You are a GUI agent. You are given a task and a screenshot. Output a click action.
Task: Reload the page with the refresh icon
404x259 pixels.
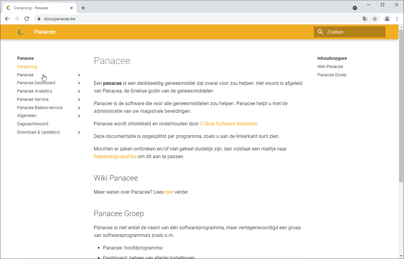27,19
